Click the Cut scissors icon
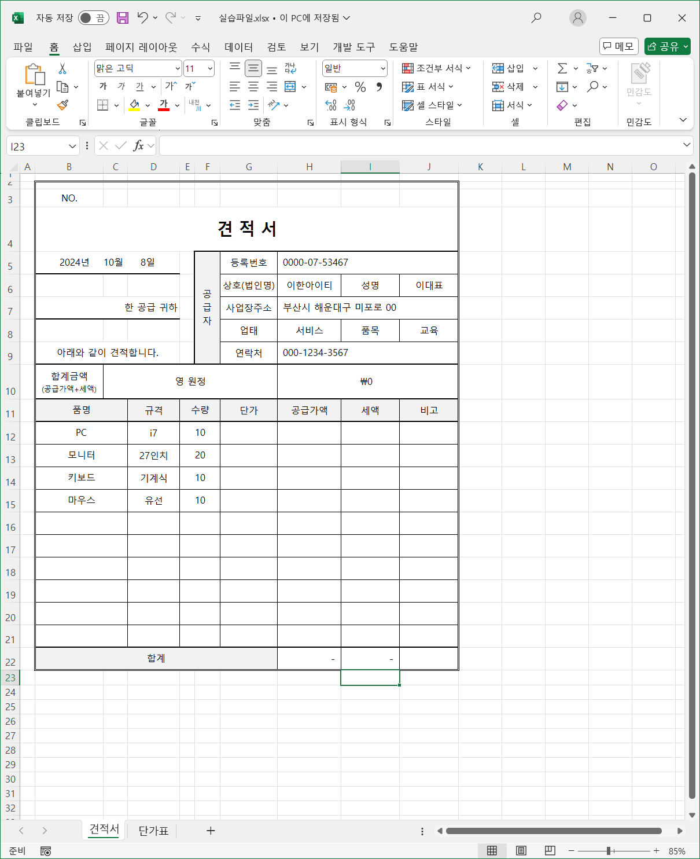 pyautogui.click(x=62, y=69)
